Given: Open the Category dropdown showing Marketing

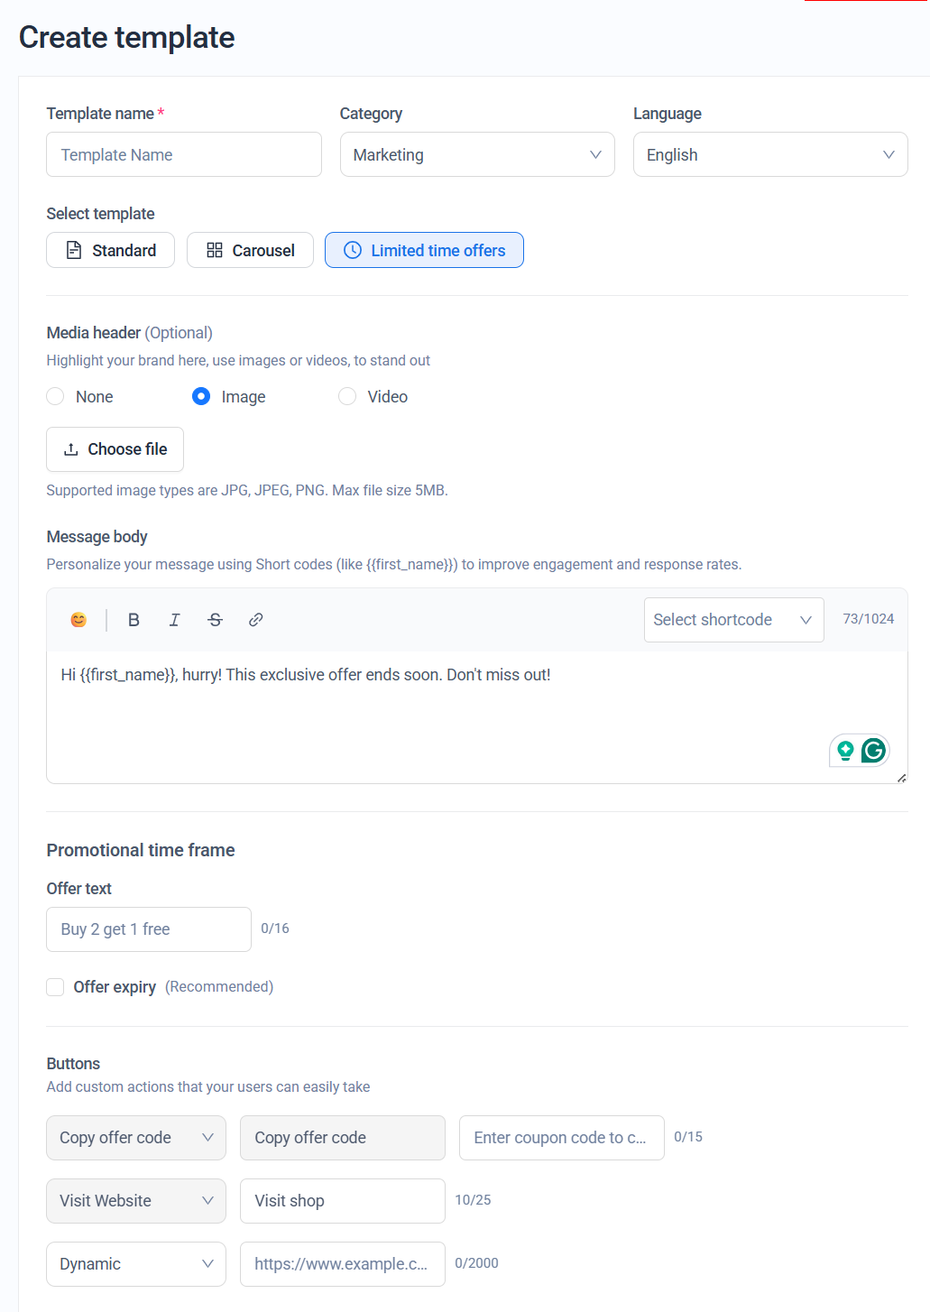Looking at the screenshot, I should [477, 155].
